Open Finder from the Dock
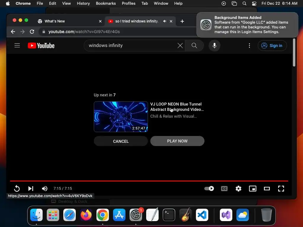Image resolution: width=303 pixels, height=227 pixels. 36,215
